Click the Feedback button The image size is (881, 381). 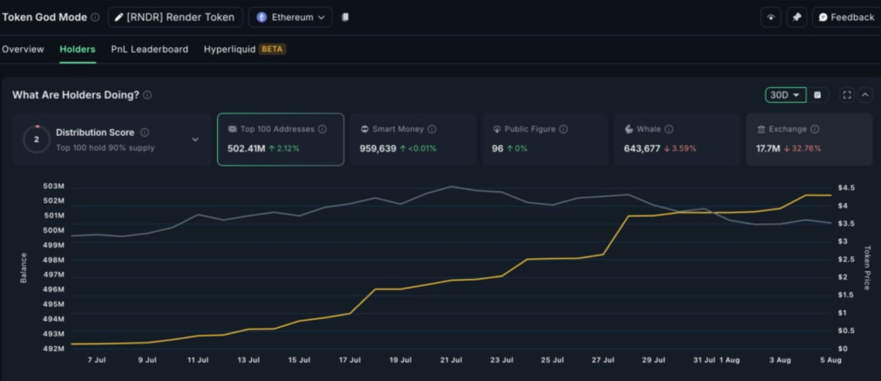click(846, 17)
